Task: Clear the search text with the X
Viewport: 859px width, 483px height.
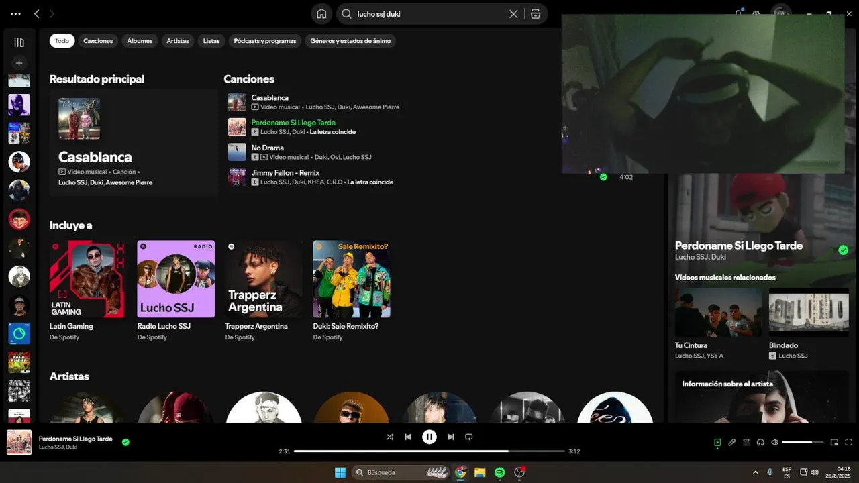Action: pyautogui.click(x=513, y=13)
